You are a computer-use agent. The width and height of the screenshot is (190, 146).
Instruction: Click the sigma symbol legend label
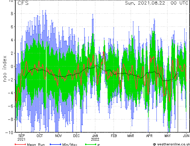click(99, 145)
